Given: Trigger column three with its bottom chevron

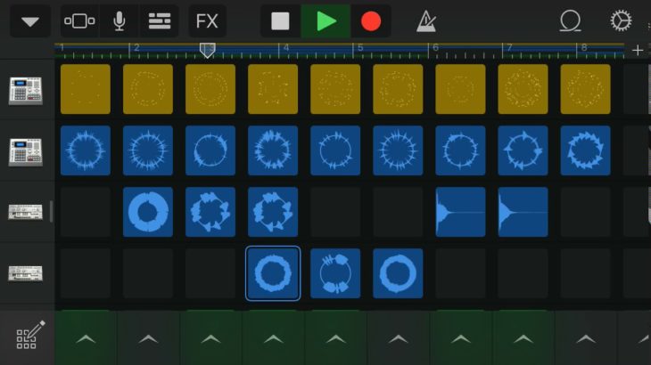Looking at the screenshot, I should click(211, 338).
